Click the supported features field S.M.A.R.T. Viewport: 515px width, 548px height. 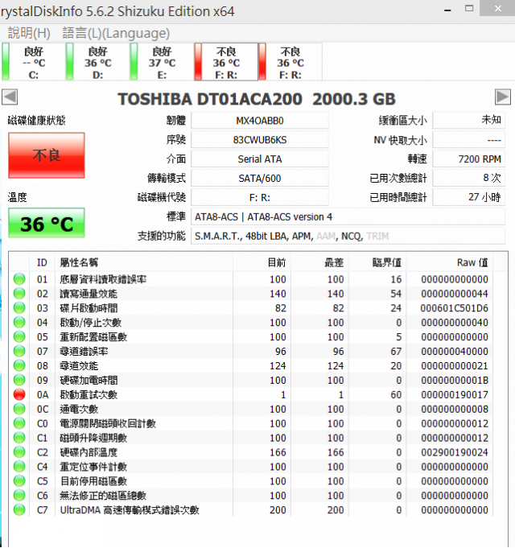pyautogui.click(x=348, y=236)
